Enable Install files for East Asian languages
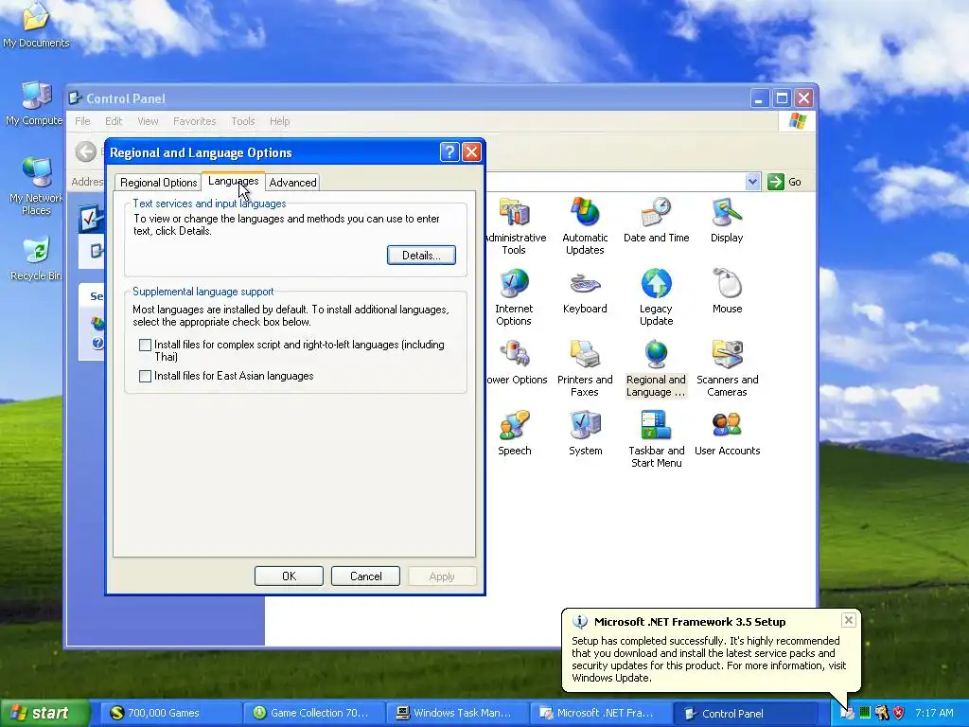969x727 pixels. (145, 376)
